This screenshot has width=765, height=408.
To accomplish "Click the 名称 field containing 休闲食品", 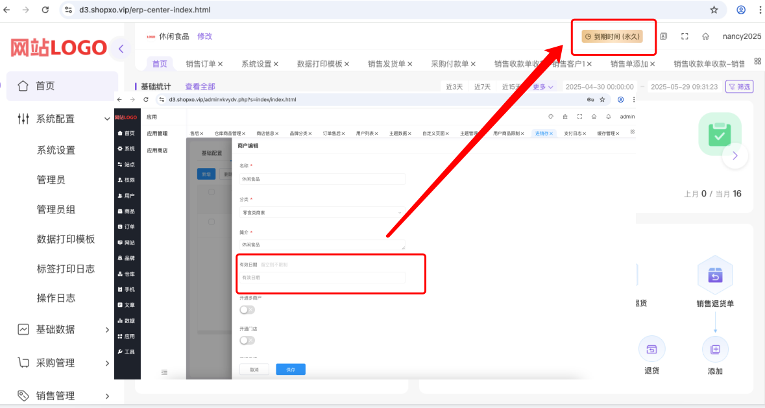I will pos(322,179).
